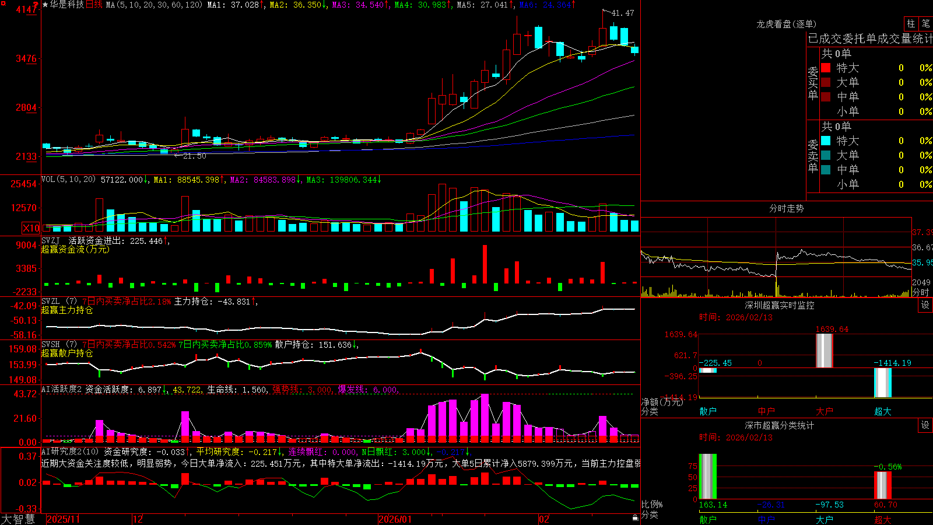Image resolution: width=933 pixels, height=525 pixels.
Task: Click the 超赢资金流(万元) label
Action: [75, 249]
